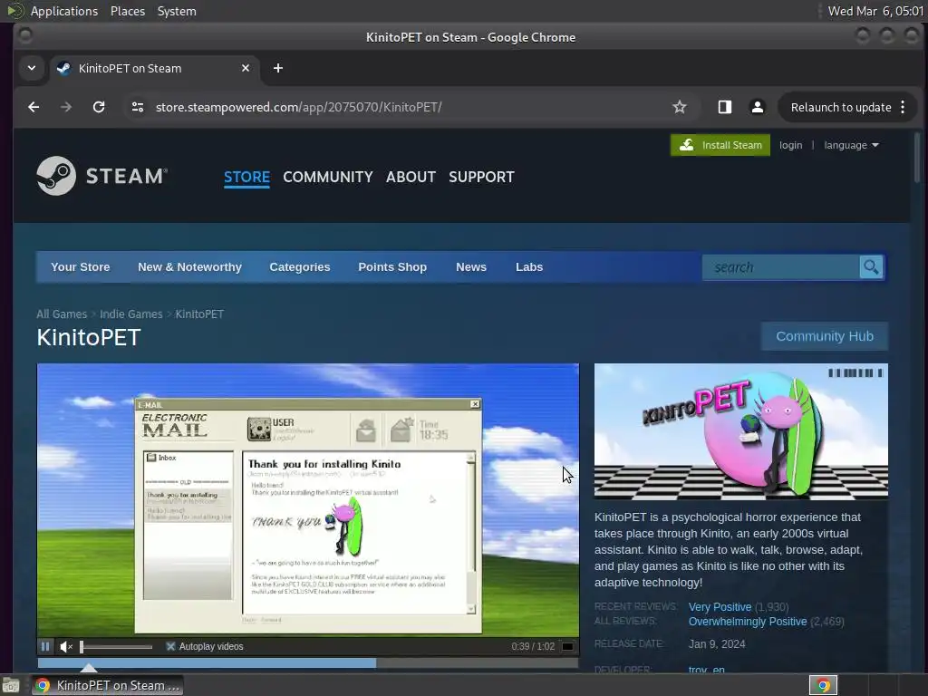Click the KinitoPET header capsule image
The width and height of the screenshot is (928, 696).
pyautogui.click(x=741, y=431)
